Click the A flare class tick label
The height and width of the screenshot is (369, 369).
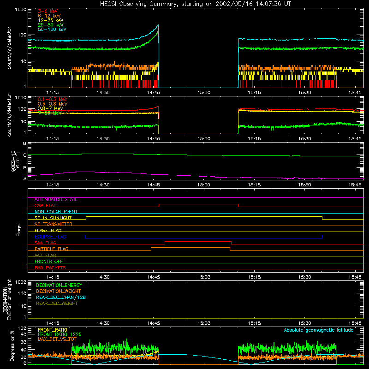(25, 179)
